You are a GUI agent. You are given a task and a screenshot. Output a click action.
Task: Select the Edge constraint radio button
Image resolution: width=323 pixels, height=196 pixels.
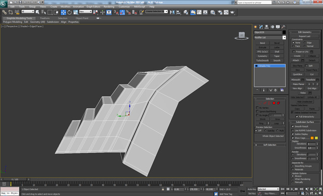pos(305,42)
